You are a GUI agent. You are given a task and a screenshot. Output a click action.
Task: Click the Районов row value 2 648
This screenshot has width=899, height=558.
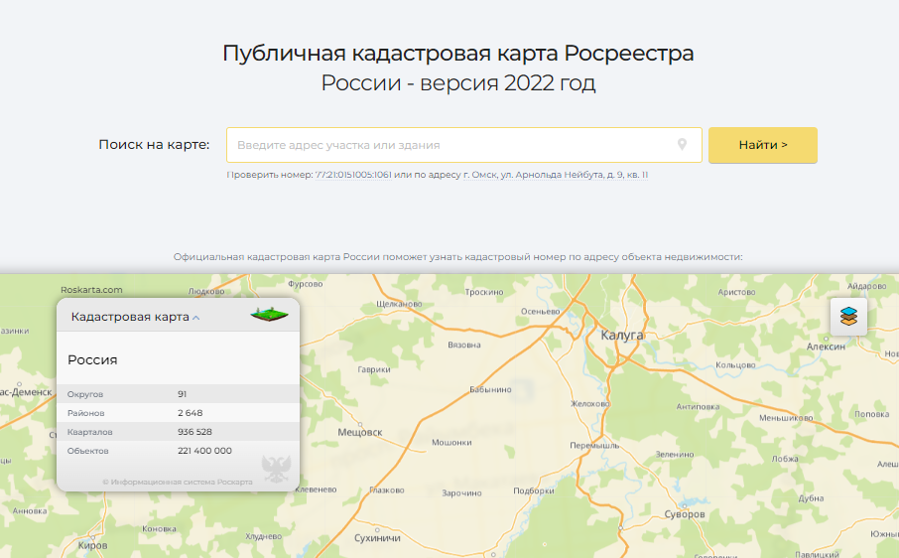coord(191,413)
